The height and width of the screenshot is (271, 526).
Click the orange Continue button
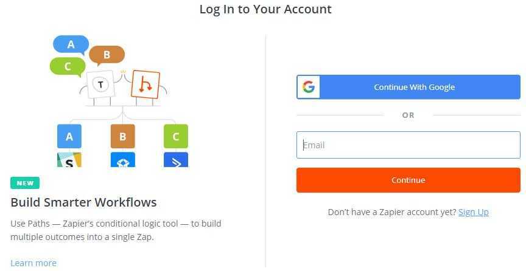point(409,180)
